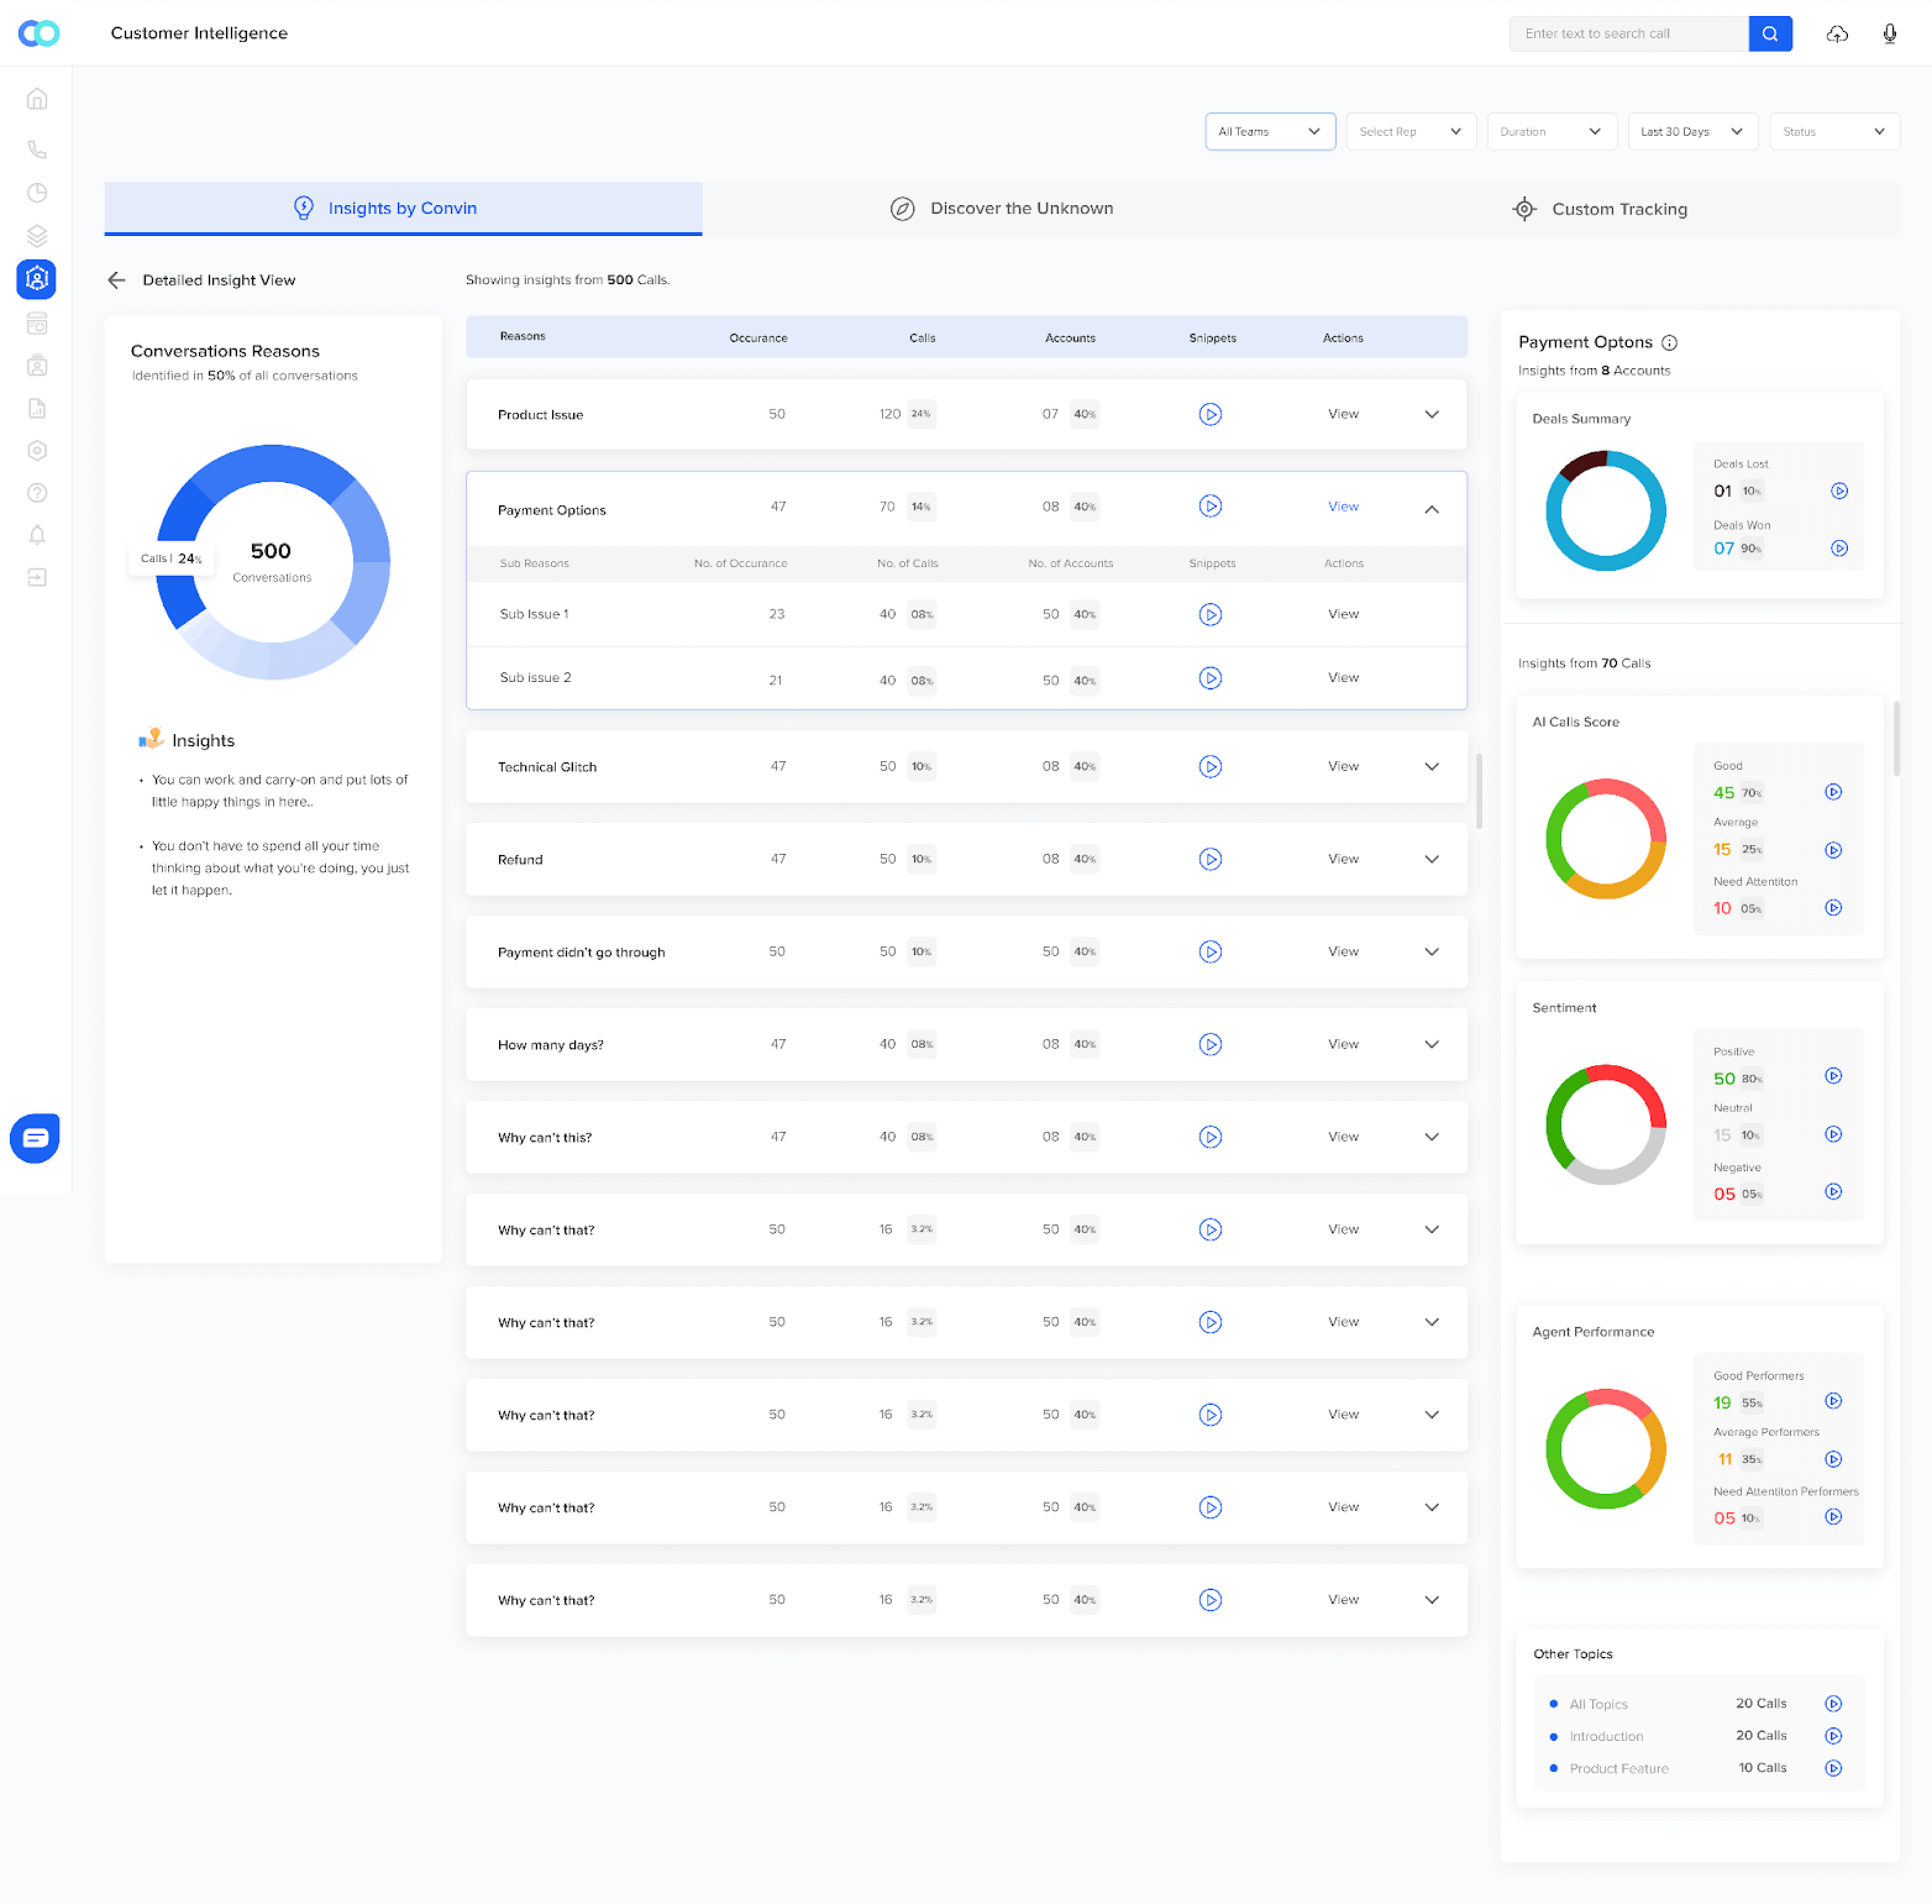1932x1904 pixels.
Task: Play the Deals Won snippet in Deals Summary
Action: [1840, 548]
